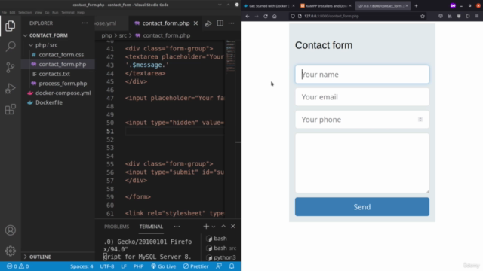Go to Firefox home page

point(275,17)
